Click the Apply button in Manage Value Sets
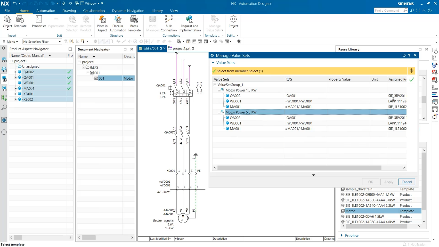This screenshot has width=439, height=247. coord(388,182)
